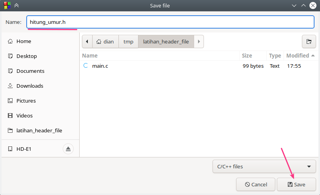320x195 pixels.
Task: Expand the C/C++ files filter dropdown
Action: click(x=264, y=166)
